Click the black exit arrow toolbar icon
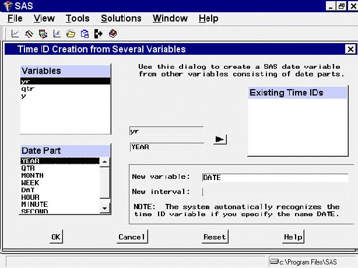This screenshot has height=268, width=358. tap(99, 33)
